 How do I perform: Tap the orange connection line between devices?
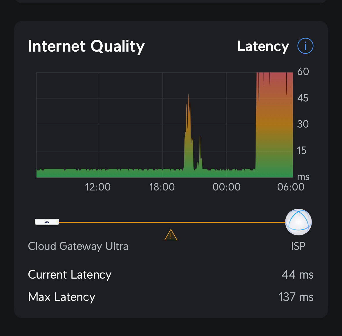click(172, 222)
